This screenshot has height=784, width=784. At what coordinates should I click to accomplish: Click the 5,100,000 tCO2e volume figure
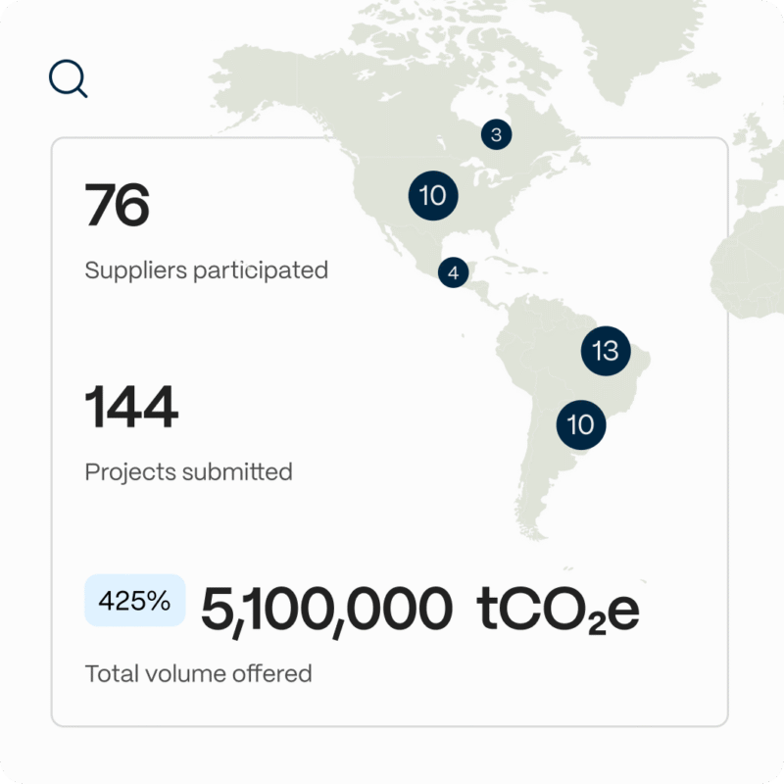click(420, 611)
